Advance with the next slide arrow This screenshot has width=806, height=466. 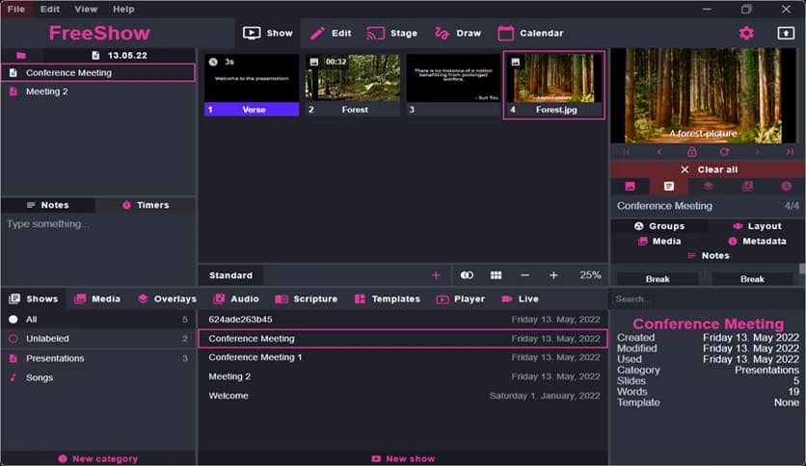point(757,152)
